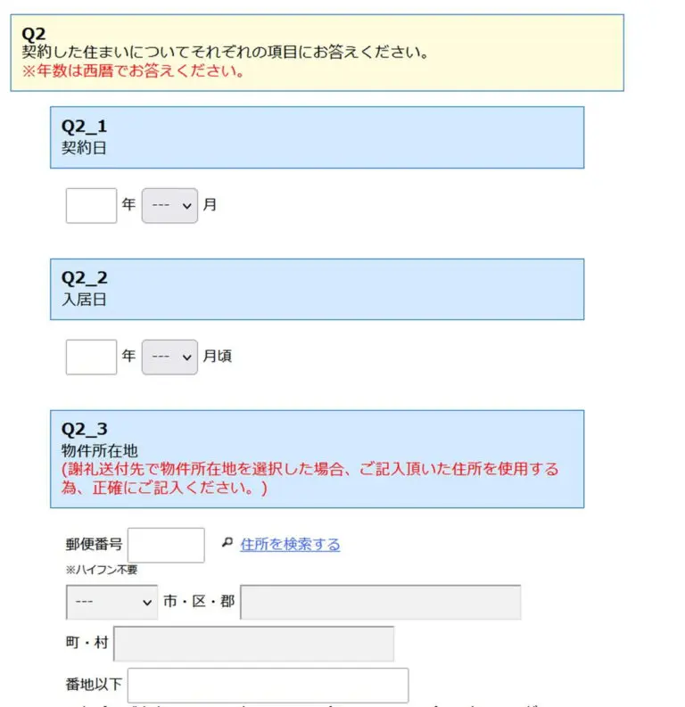Click the magnifier icon beside 住所を検索する
The width and height of the screenshot is (685, 707).
(227, 543)
